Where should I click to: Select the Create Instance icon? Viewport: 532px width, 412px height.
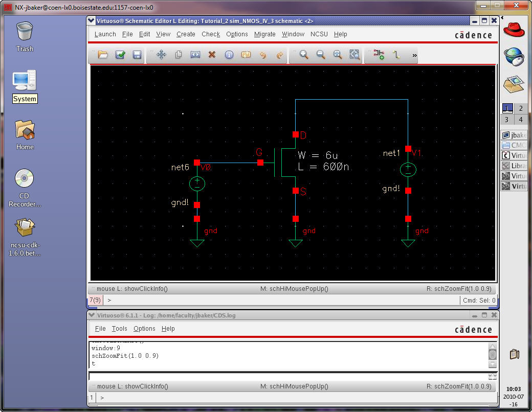click(x=379, y=55)
